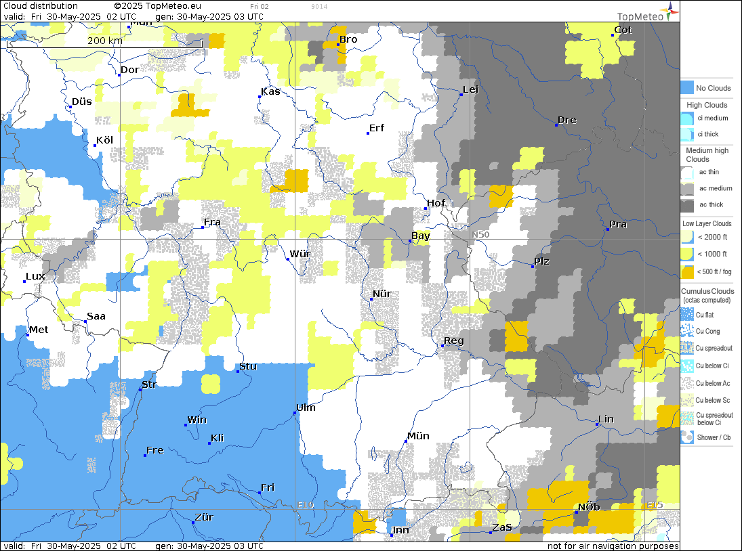Click the Mün city label

tap(418, 436)
